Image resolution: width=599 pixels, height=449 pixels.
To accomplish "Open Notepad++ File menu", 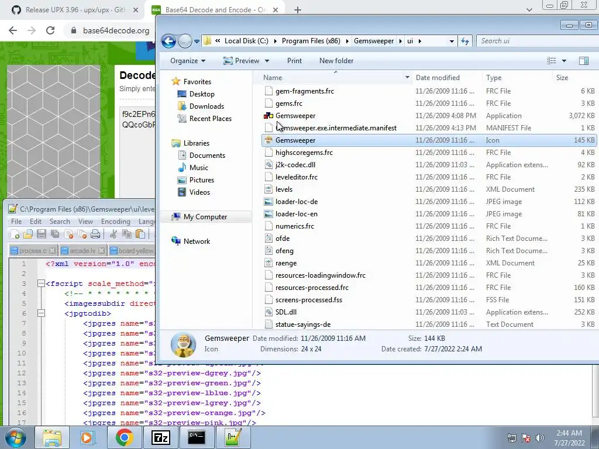I will pyautogui.click(x=16, y=222).
